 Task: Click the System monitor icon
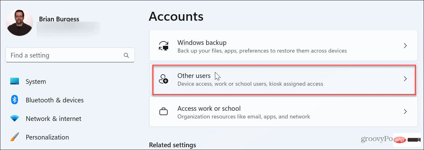click(x=15, y=82)
